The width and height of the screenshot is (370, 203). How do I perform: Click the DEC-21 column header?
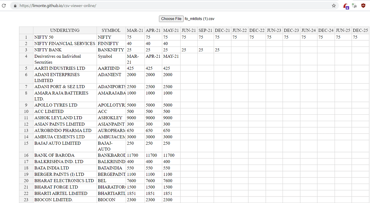click(222, 30)
